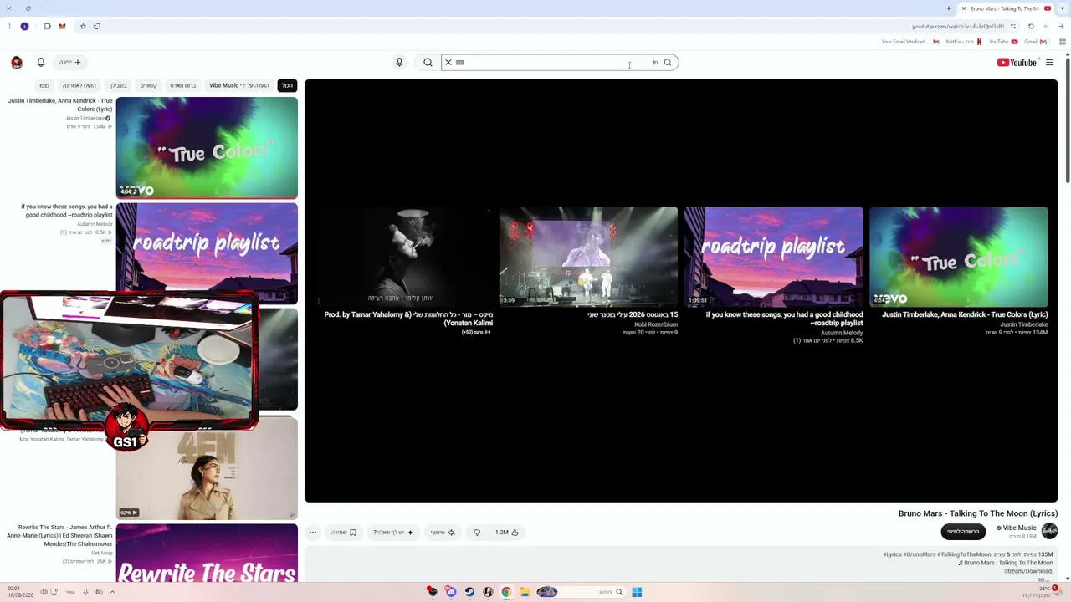This screenshot has height=602, width=1071.
Task: Open the Your Email Verification bookmark
Action: (x=910, y=42)
